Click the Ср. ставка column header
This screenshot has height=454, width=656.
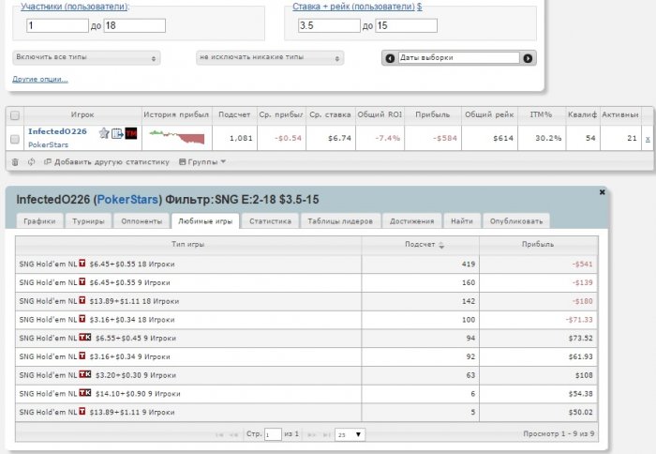click(x=331, y=114)
